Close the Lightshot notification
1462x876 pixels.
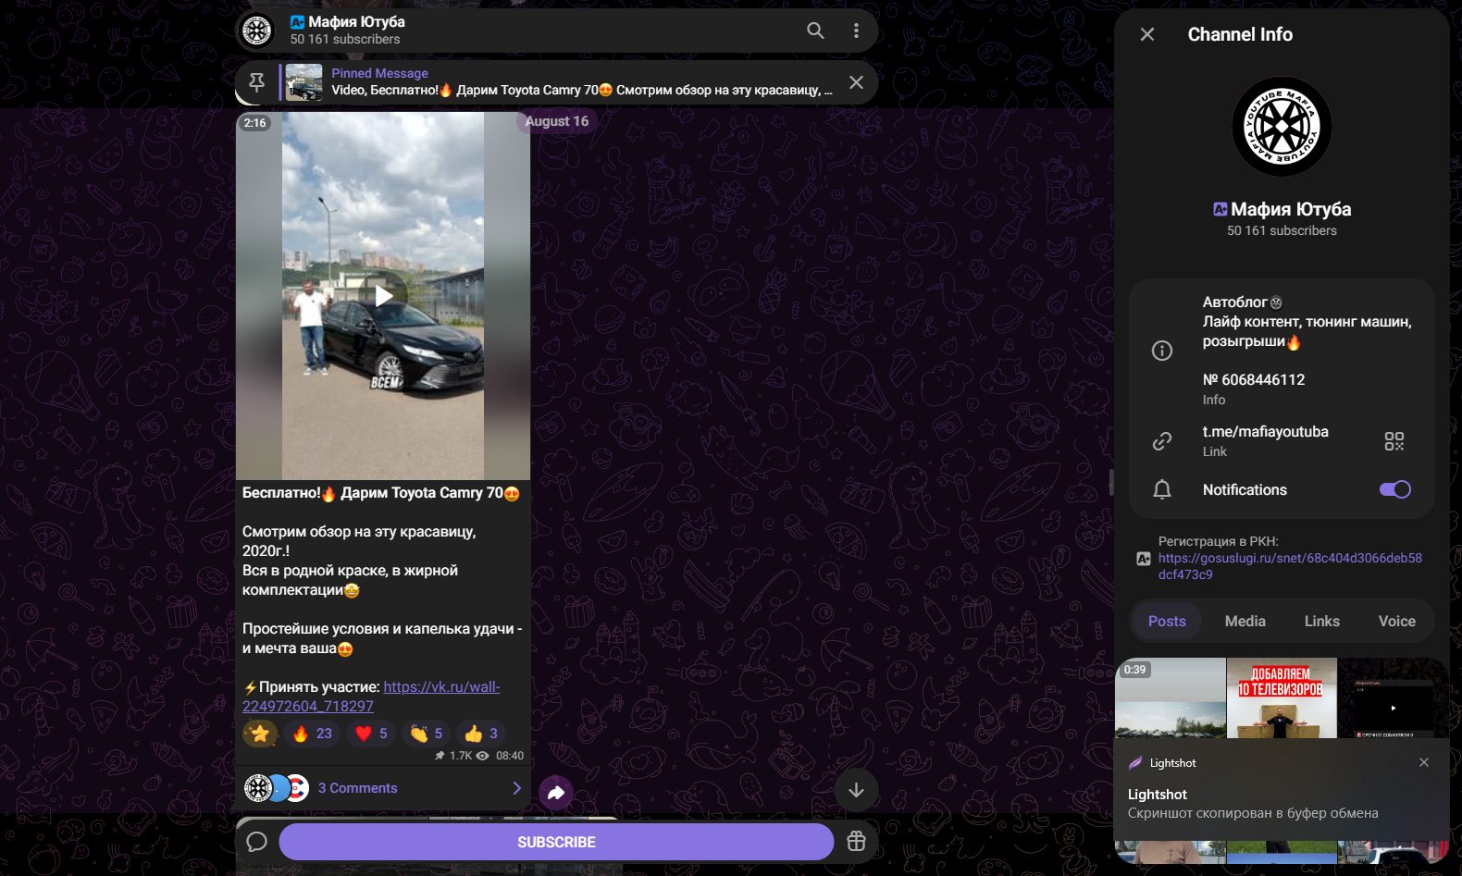tap(1424, 762)
